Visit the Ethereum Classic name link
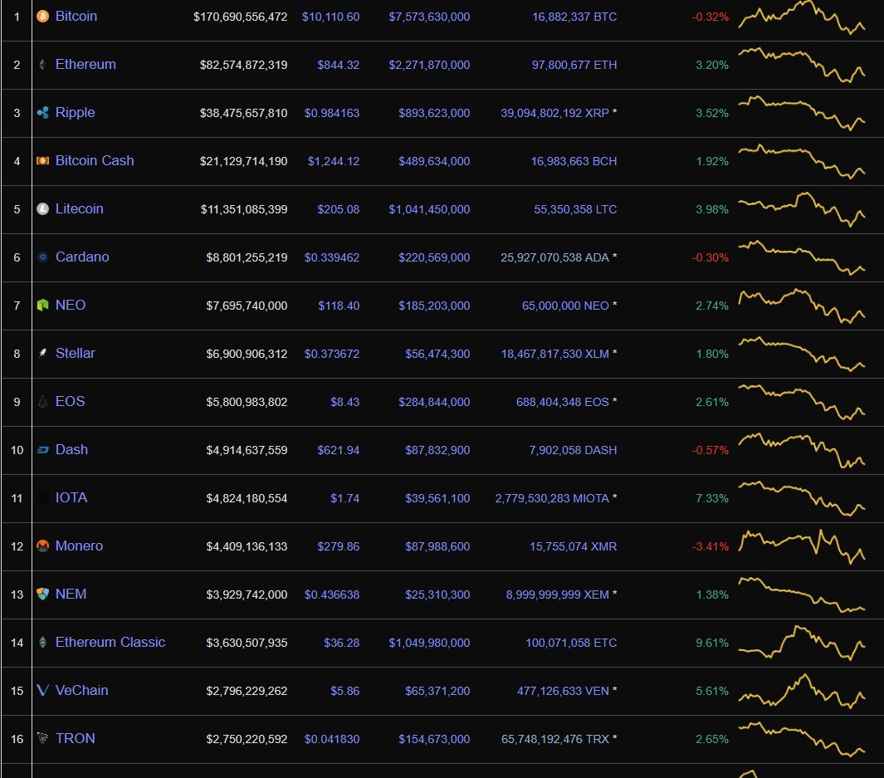The height and width of the screenshot is (778, 884). (x=110, y=642)
